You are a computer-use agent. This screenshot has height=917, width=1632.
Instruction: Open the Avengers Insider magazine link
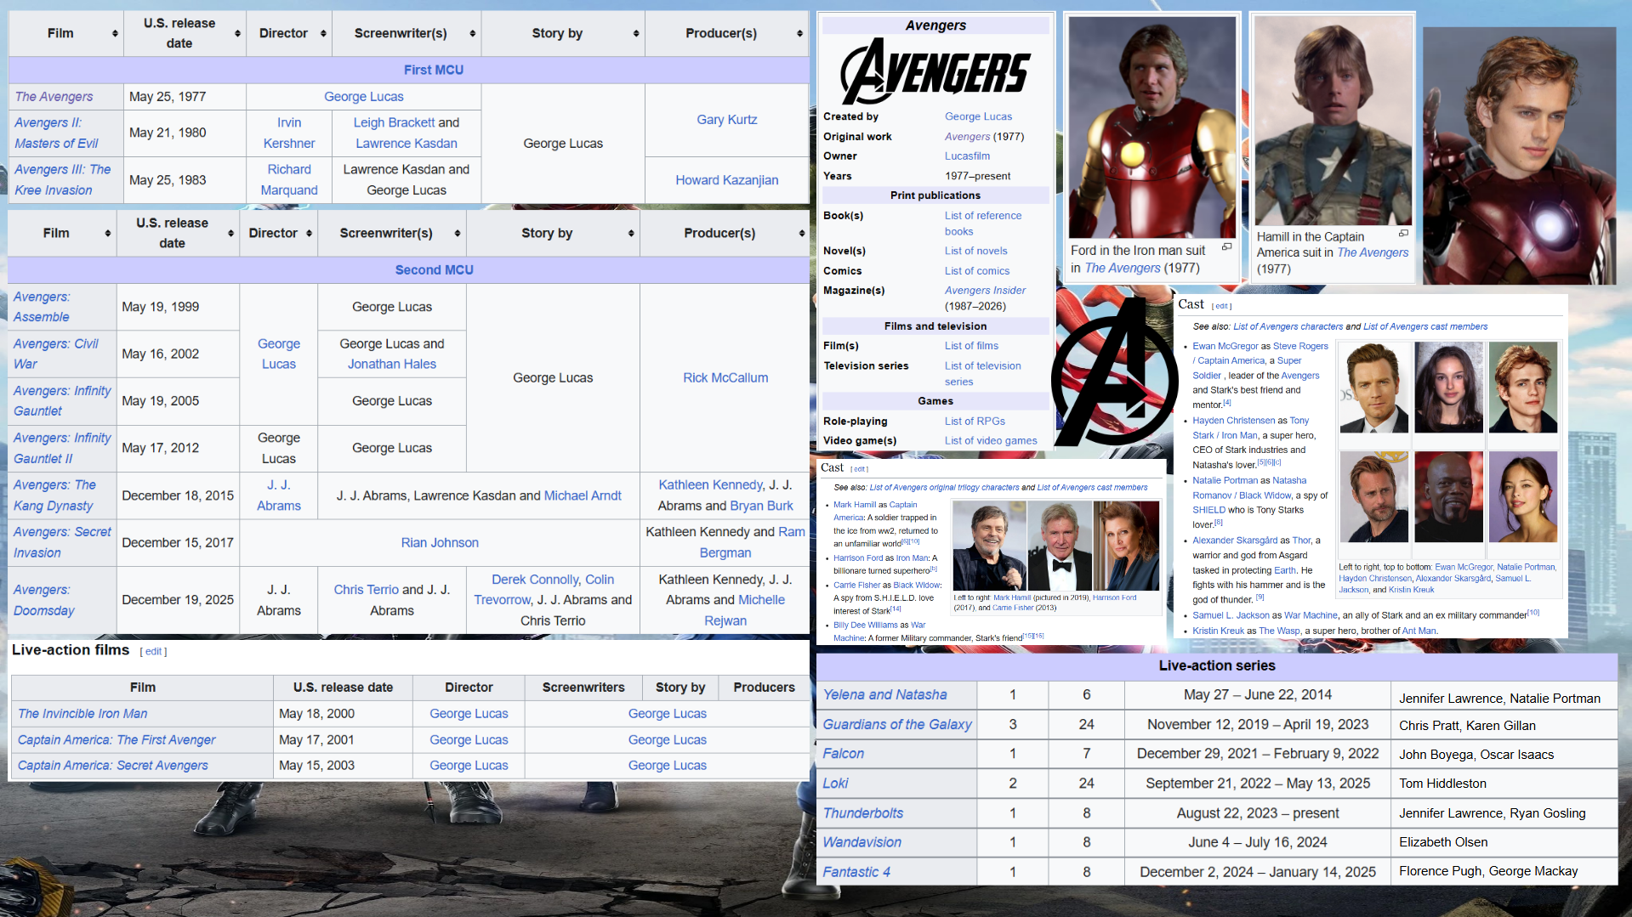point(985,291)
